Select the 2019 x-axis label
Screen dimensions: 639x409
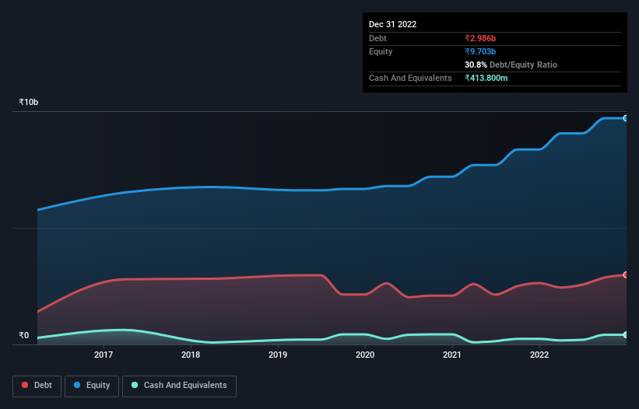(x=278, y=355)
